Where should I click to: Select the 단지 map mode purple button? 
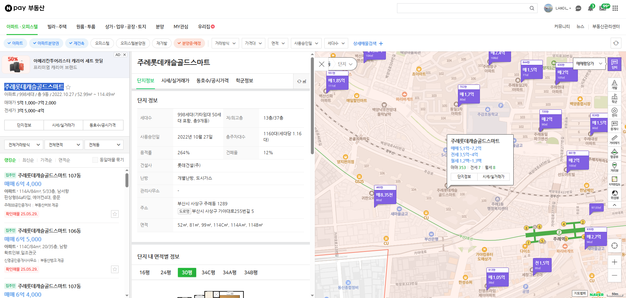[614, 64]
